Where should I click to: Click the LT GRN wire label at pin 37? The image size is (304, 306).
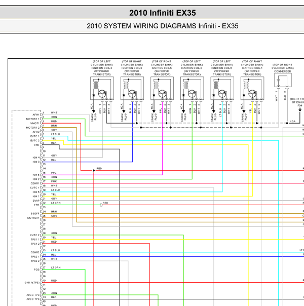click(56, 267)
